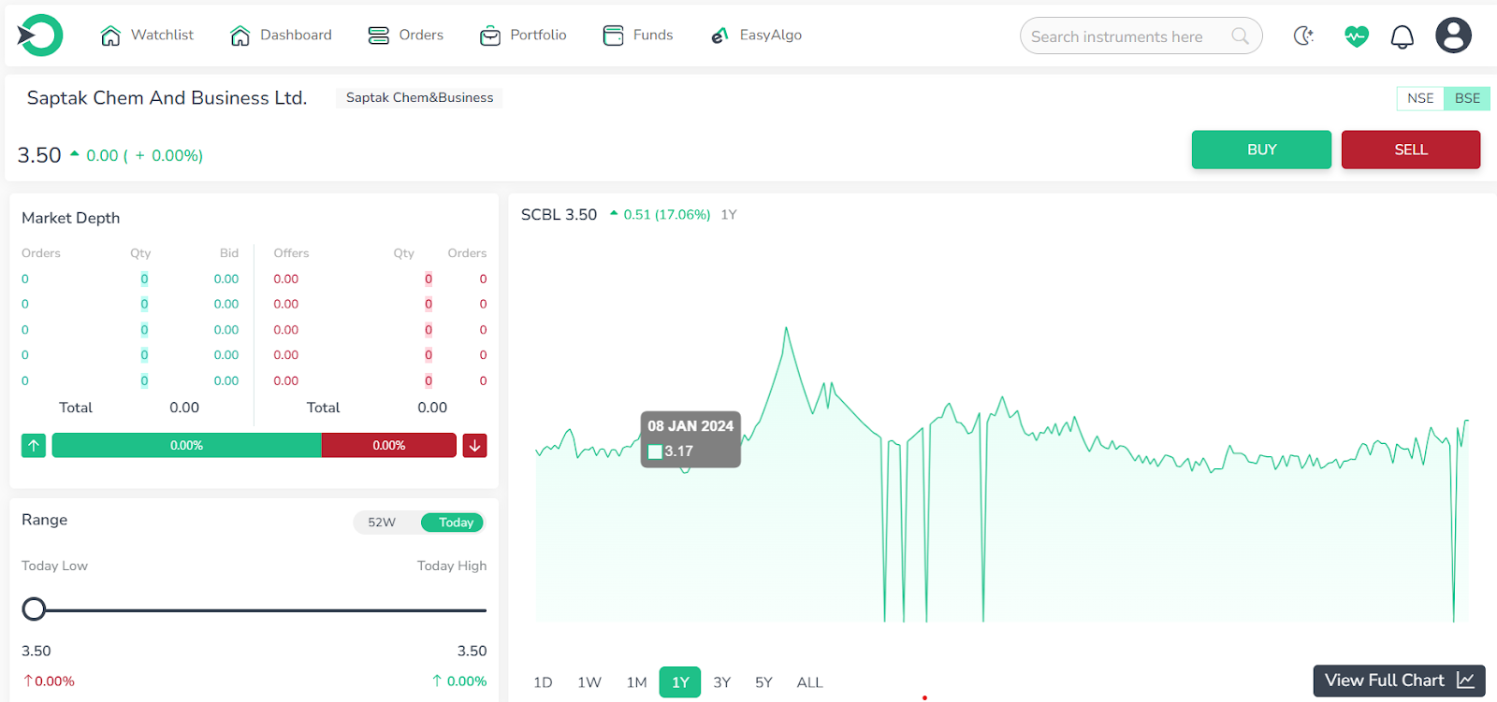Image resolution: width=1497 pixels, height=702 pixels.
Task: Click the chart peak point
Action: [x=786, y=327]
